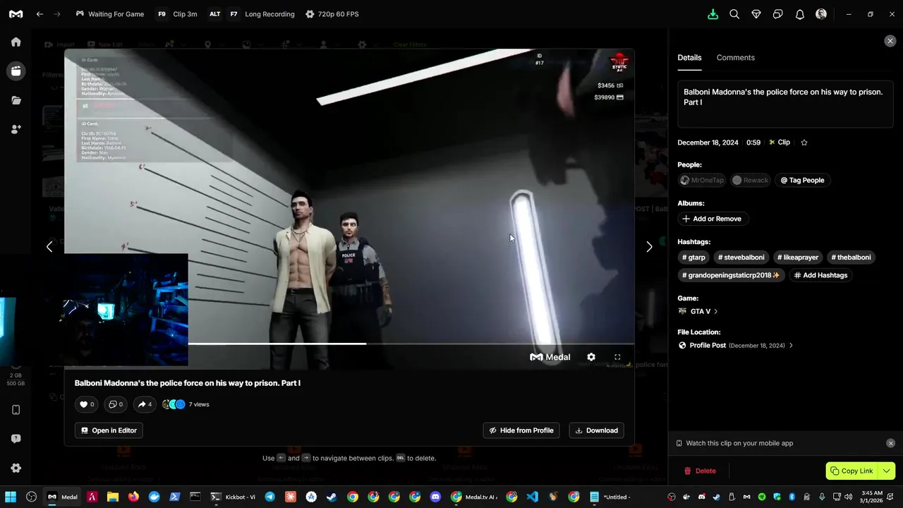This screenshot has height=508, width=903.
Task: Expand the Profile Post location chevron
Action: point(791,346)
